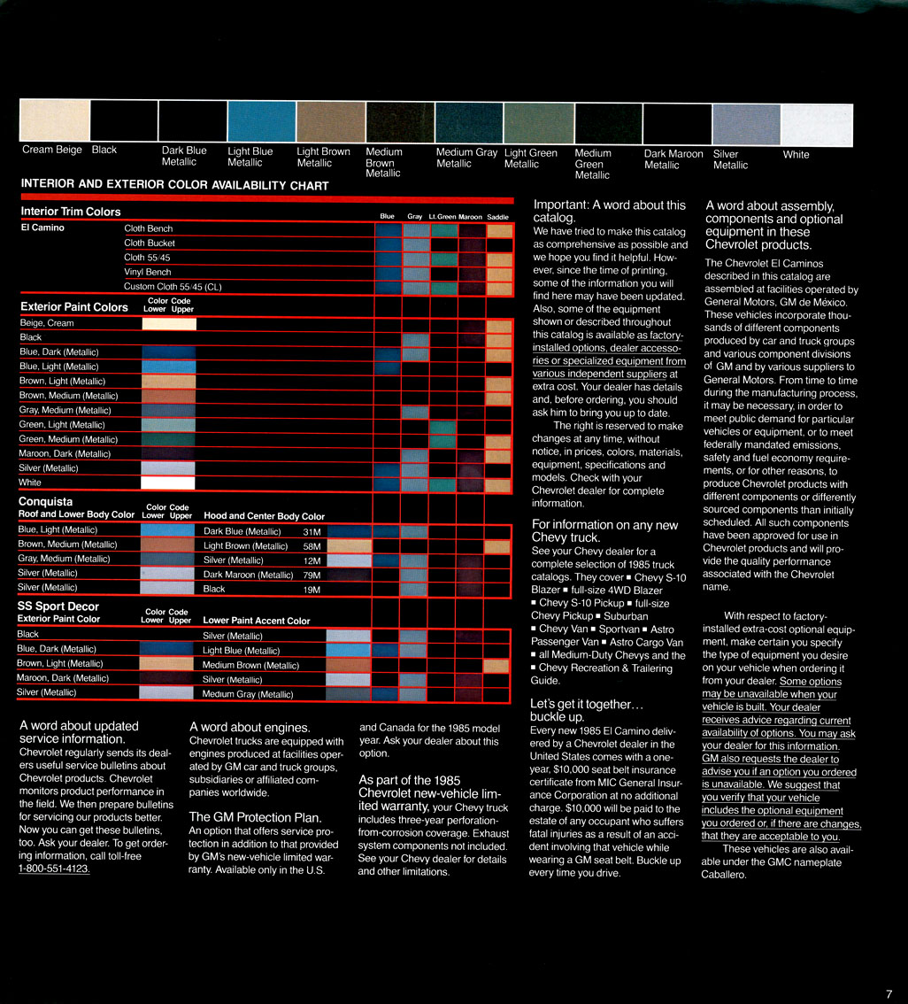908x1004 pixels.
Task: Click the '31M' color code
Action: [312, 531]
